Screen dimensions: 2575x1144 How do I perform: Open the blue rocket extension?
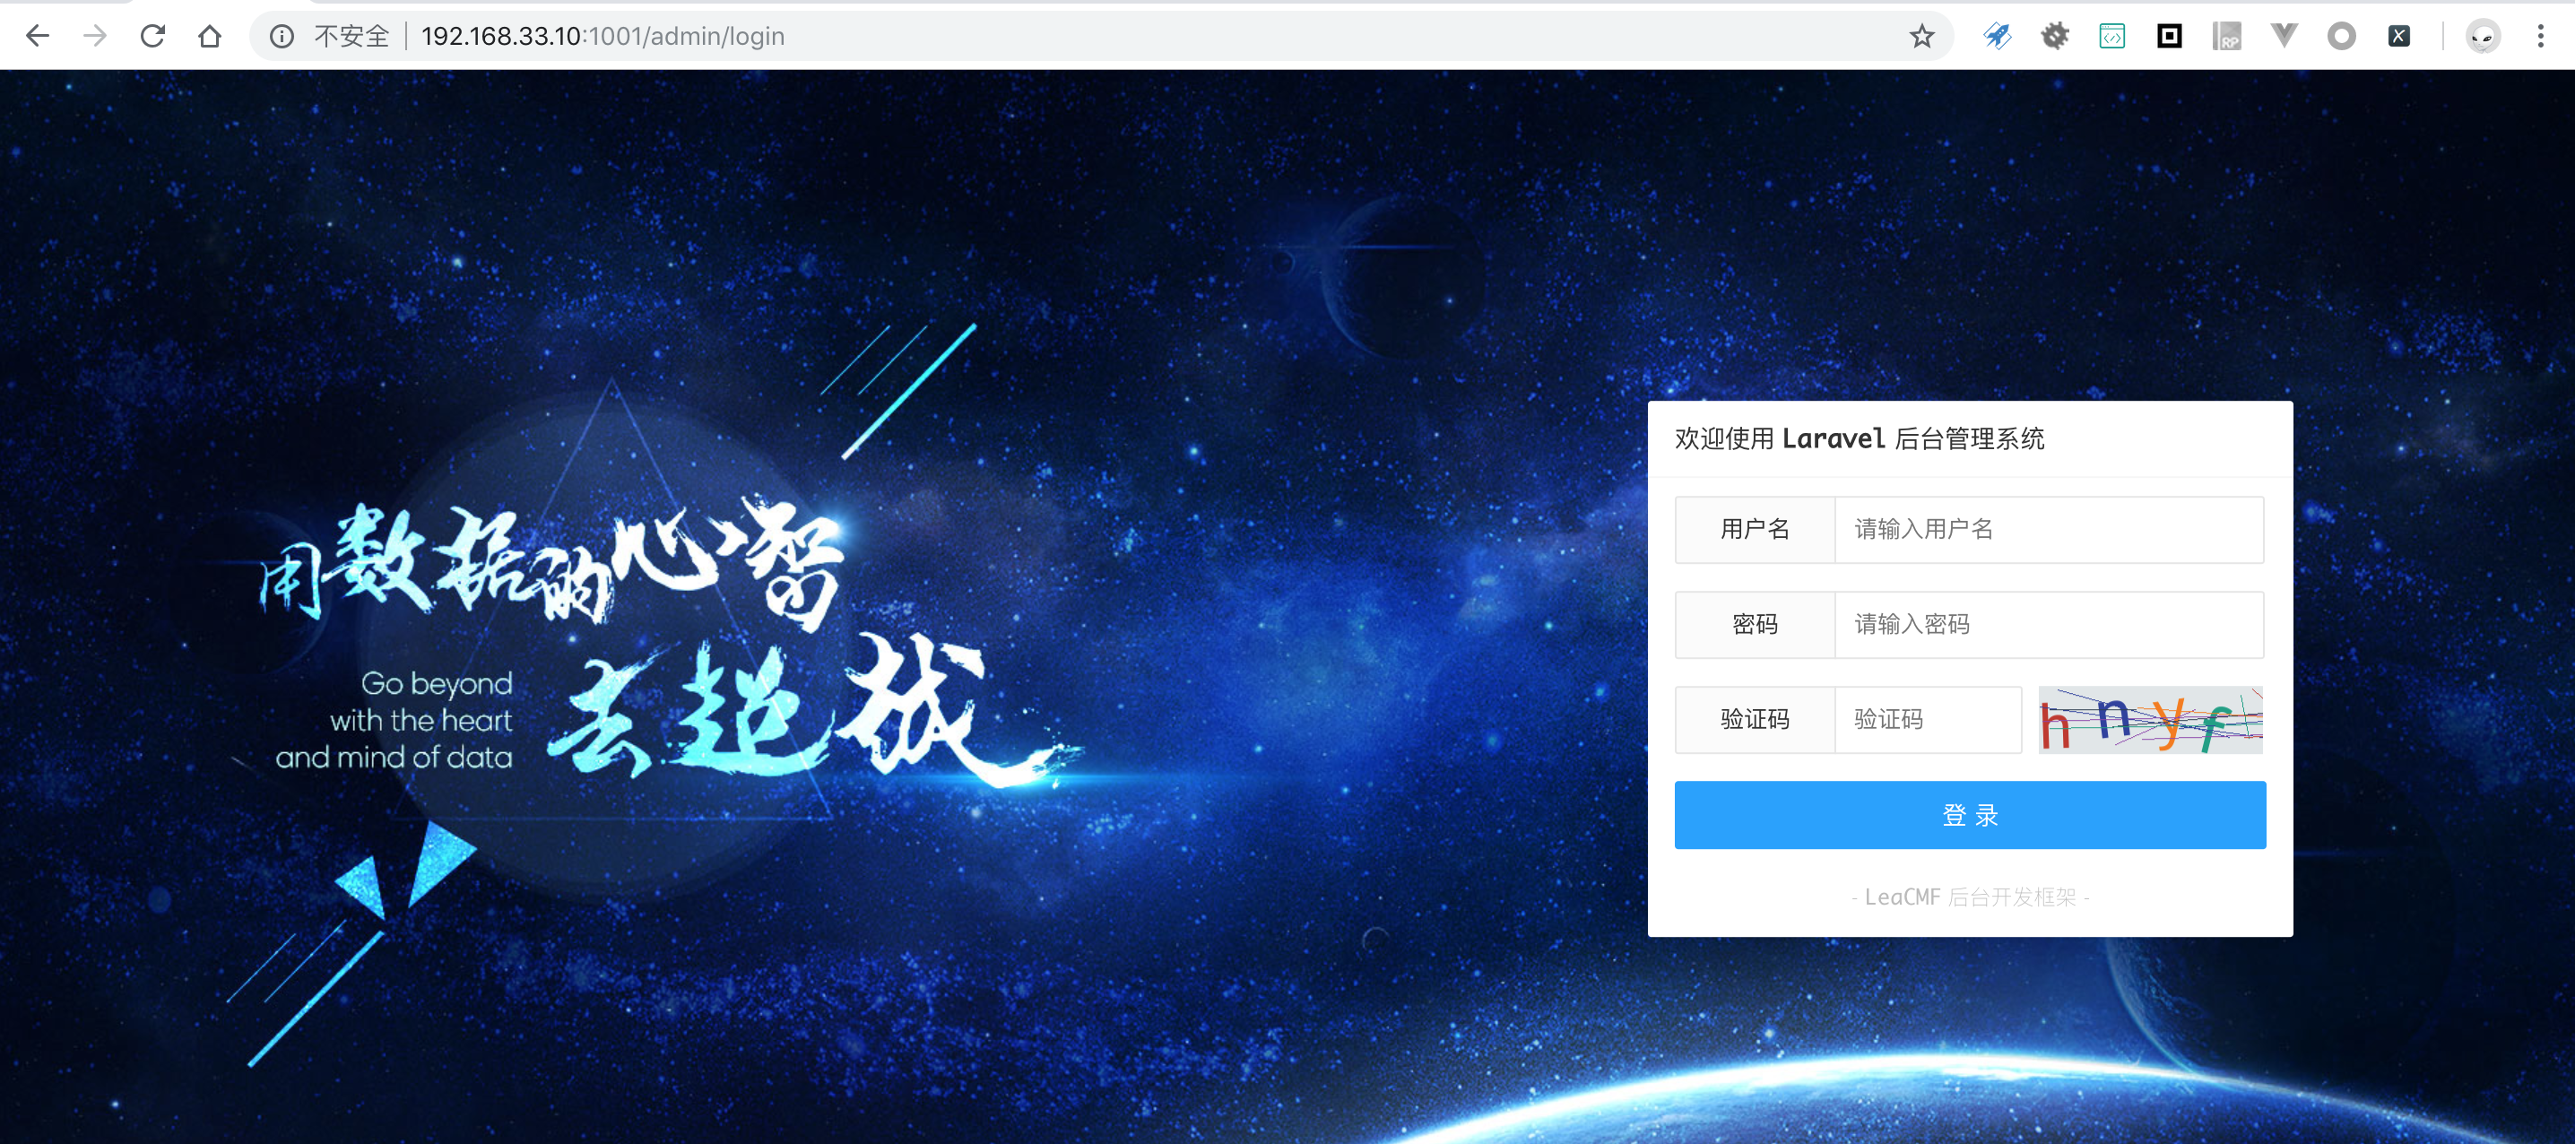click(1996, 36)
